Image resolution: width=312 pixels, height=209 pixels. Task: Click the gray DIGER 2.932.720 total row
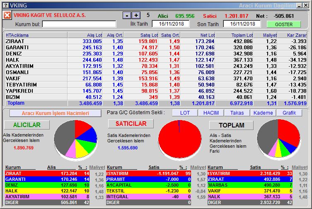(x=250, y=202)
